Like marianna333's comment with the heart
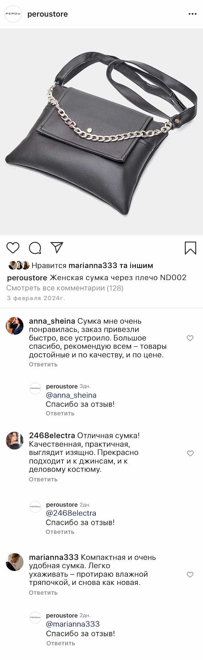 190,574
